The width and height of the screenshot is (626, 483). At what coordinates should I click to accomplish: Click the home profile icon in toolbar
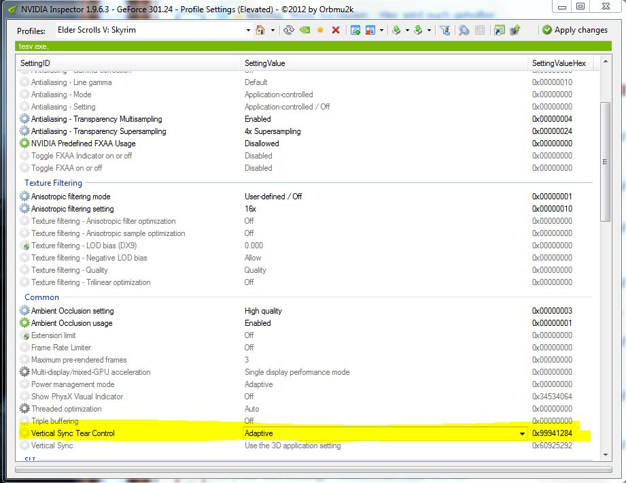[260, 30]
